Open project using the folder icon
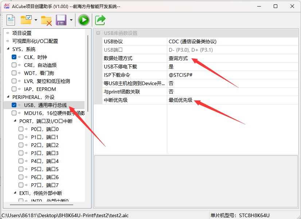Image resolution: width=301 pixels, height=219 pixels. pos(26,20)
